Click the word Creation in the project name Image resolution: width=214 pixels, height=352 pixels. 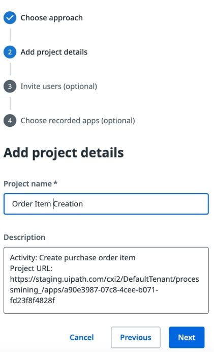coord(68,204)
